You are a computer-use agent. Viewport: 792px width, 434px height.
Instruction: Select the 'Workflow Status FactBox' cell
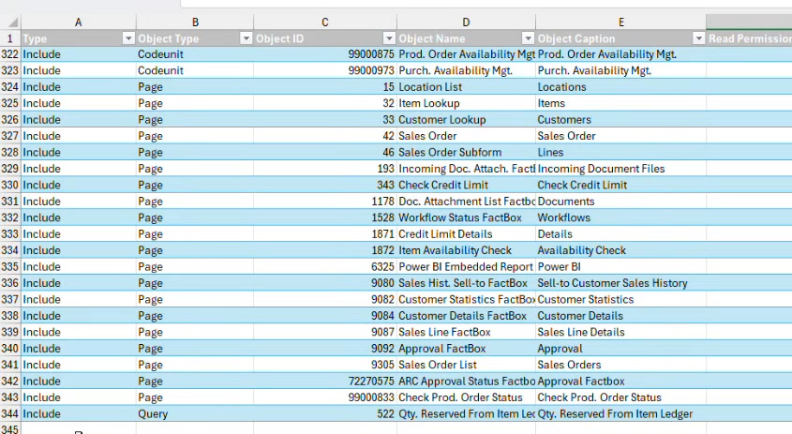click(466, 217)
